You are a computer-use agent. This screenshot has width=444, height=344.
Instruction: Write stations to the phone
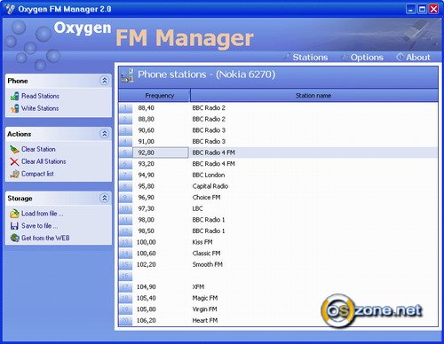(x=40, y=108)
